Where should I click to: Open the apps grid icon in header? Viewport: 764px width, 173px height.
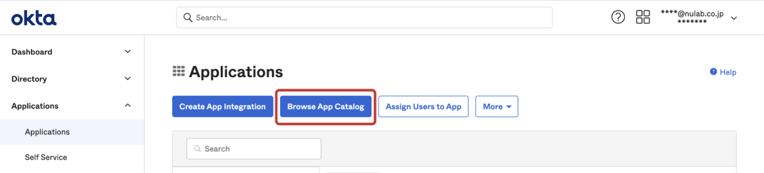643,18
